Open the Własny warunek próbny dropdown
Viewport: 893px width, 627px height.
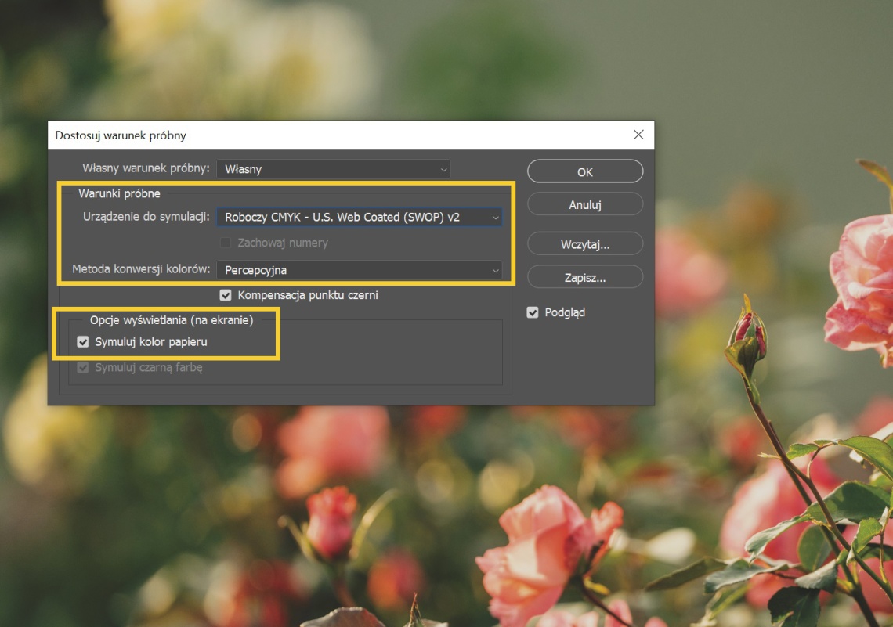click(333, 169)
